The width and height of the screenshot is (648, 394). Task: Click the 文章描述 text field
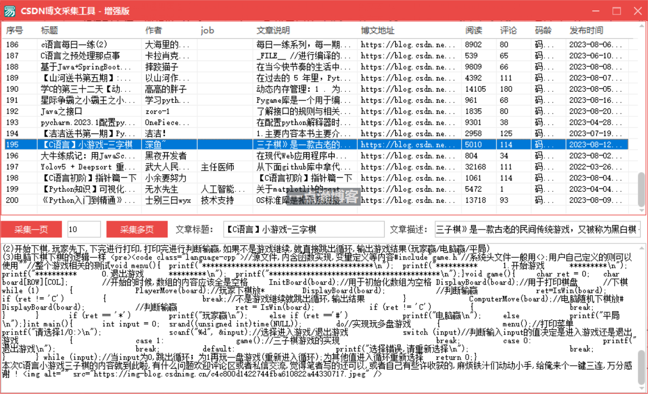[x=538, y=230]
